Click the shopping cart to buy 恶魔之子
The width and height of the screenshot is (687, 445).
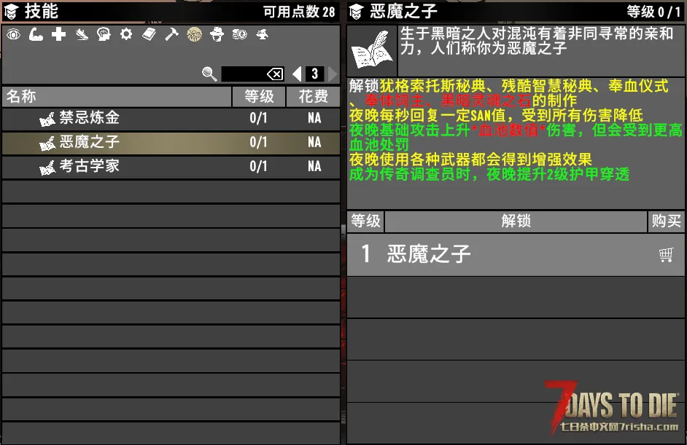665,254
